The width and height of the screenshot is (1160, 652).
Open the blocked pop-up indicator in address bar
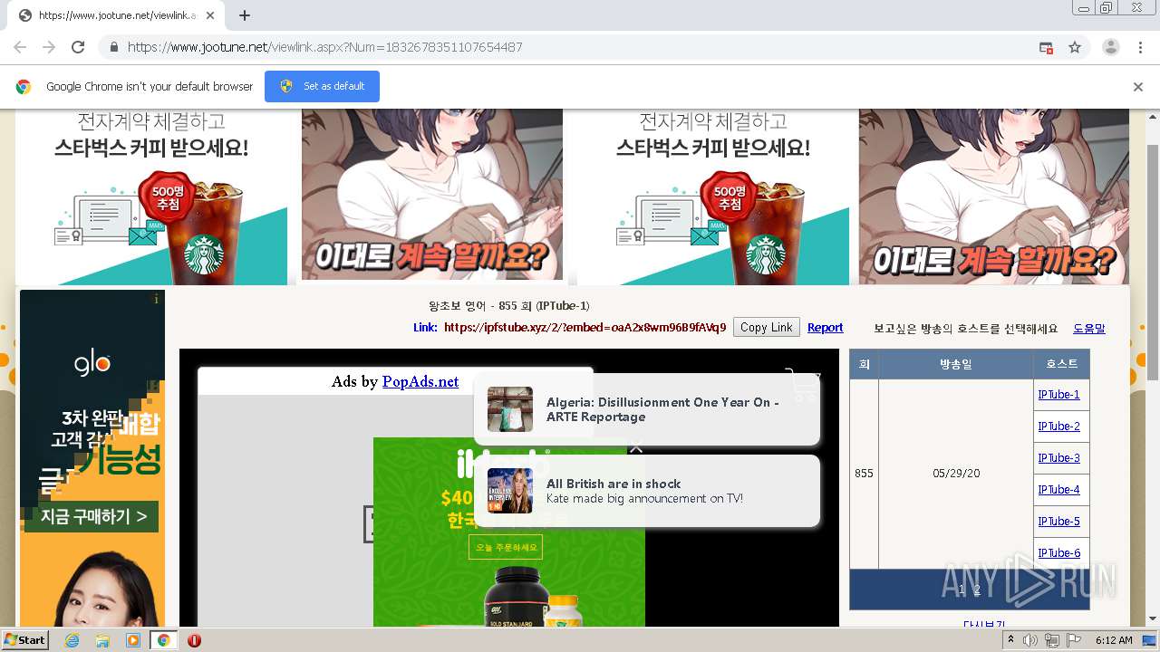1046,47
